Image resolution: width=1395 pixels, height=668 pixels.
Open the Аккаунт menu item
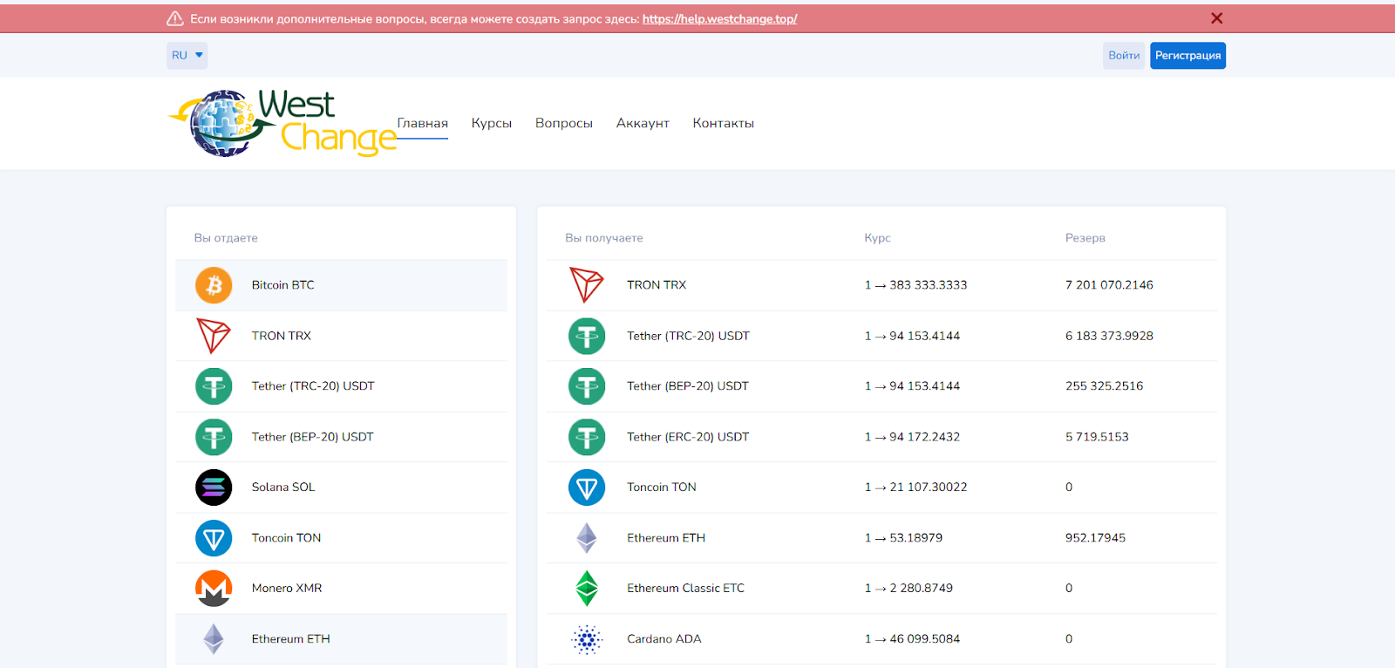pos(643,123)
